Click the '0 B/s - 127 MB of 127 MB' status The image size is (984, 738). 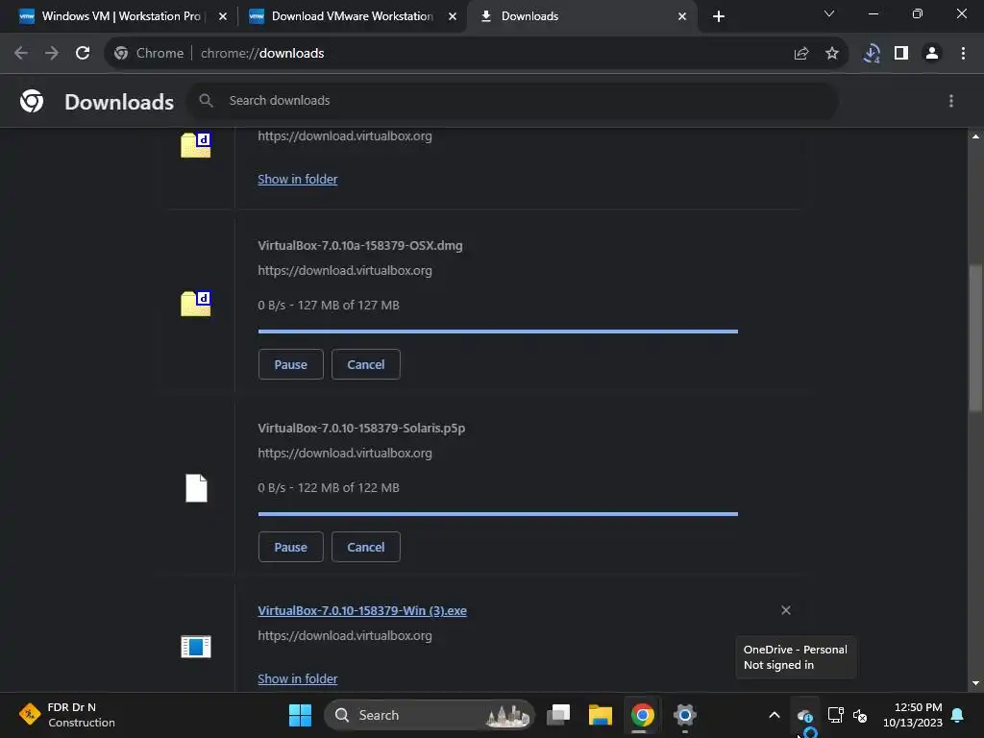(x=329, y=305)
